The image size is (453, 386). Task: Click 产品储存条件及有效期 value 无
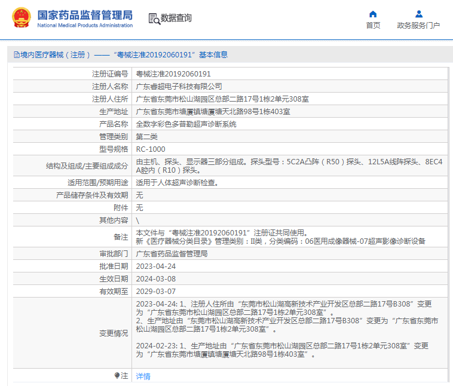(x=139, y=195)
